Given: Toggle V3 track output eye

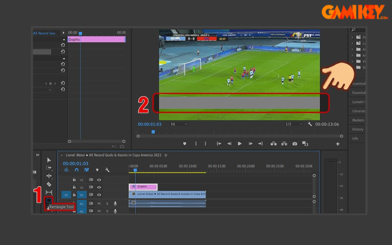Looking at the screenshot, I should [x=99, y=180].
